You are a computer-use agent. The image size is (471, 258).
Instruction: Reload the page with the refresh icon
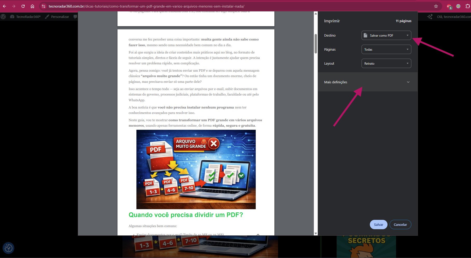click(x=23, y=6)
